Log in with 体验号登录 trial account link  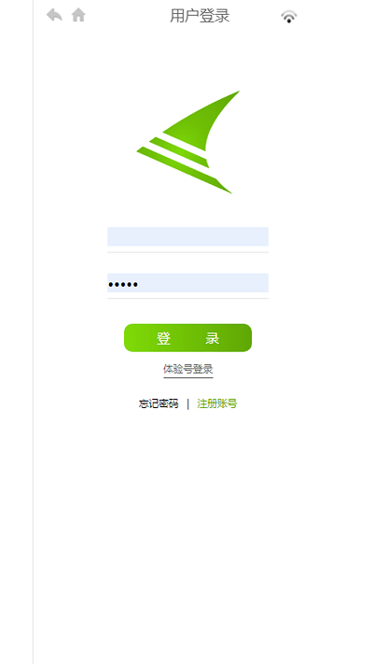point(188,369)
